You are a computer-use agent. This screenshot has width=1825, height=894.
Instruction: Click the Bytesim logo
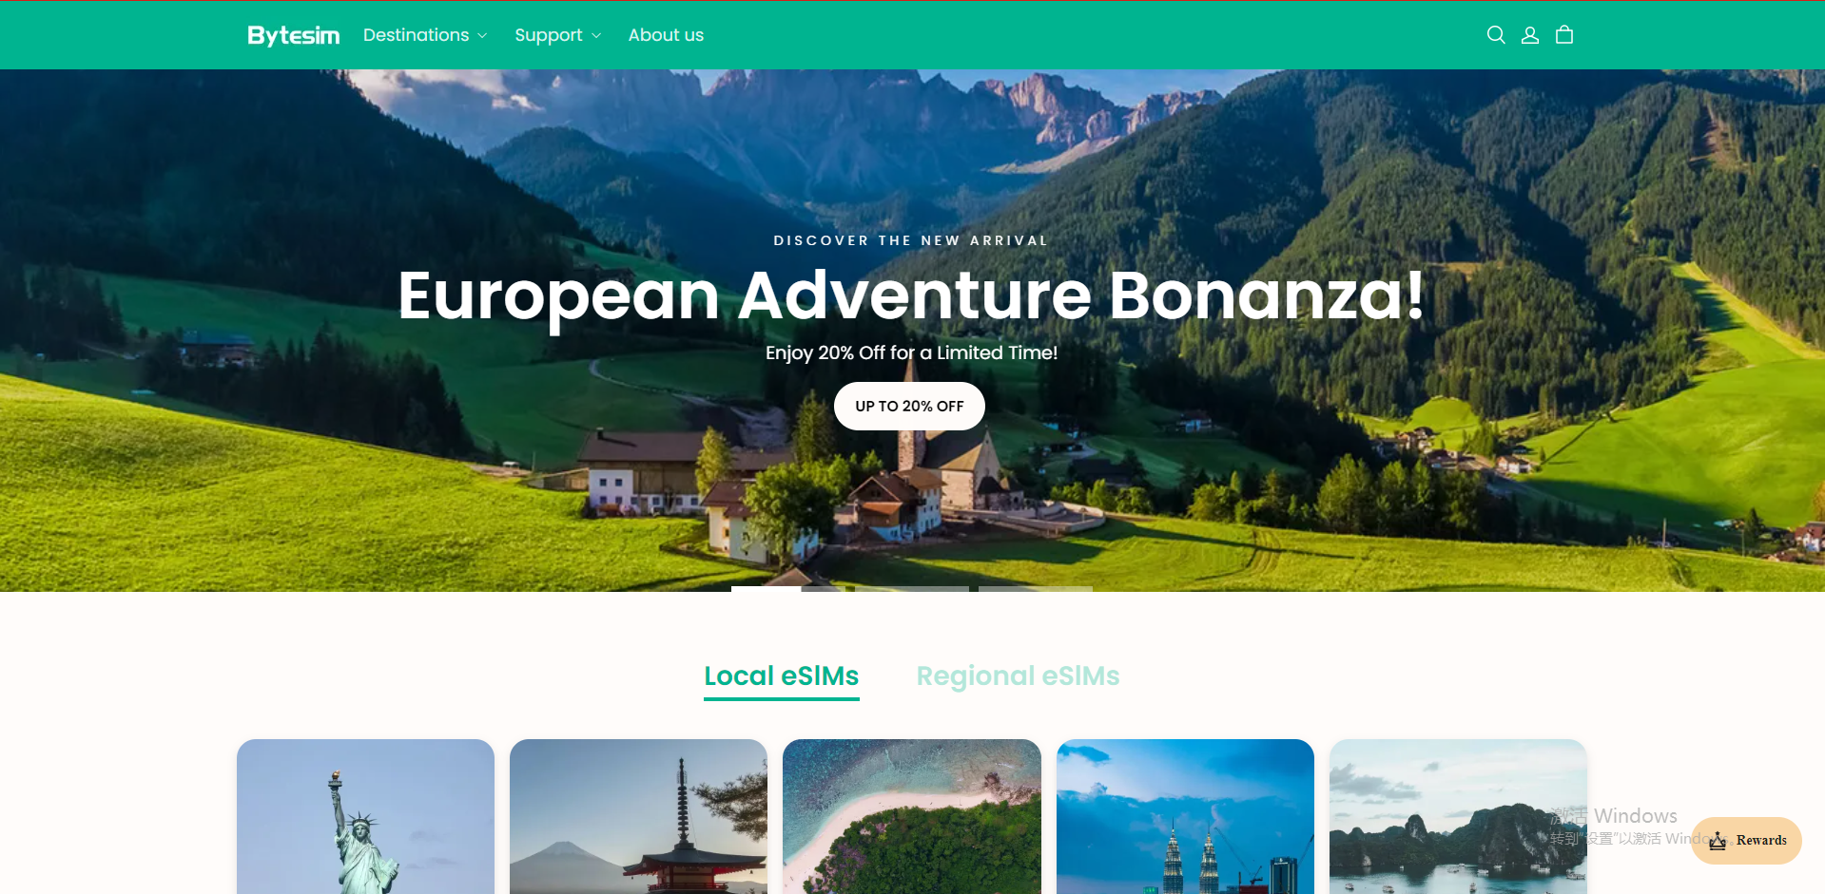pos(293,35)
